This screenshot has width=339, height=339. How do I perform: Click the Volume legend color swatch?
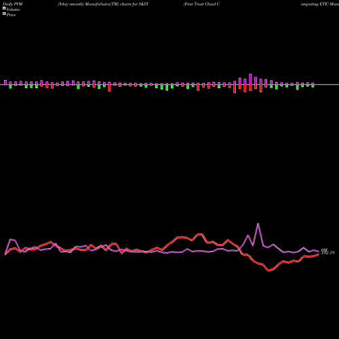tap(4, 9)
